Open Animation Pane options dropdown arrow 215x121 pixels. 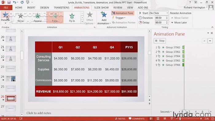pyautogui.click(x=208, y=33)
